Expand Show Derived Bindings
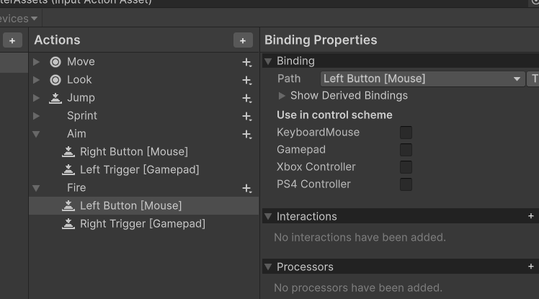Viewport: 539px width, 299px height. point(282,96)
